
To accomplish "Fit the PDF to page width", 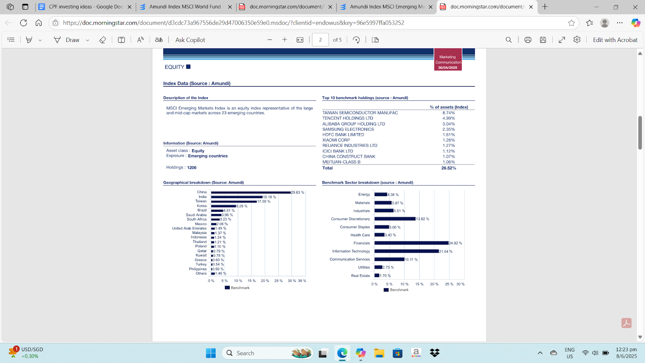I will (x=300, y=40).
